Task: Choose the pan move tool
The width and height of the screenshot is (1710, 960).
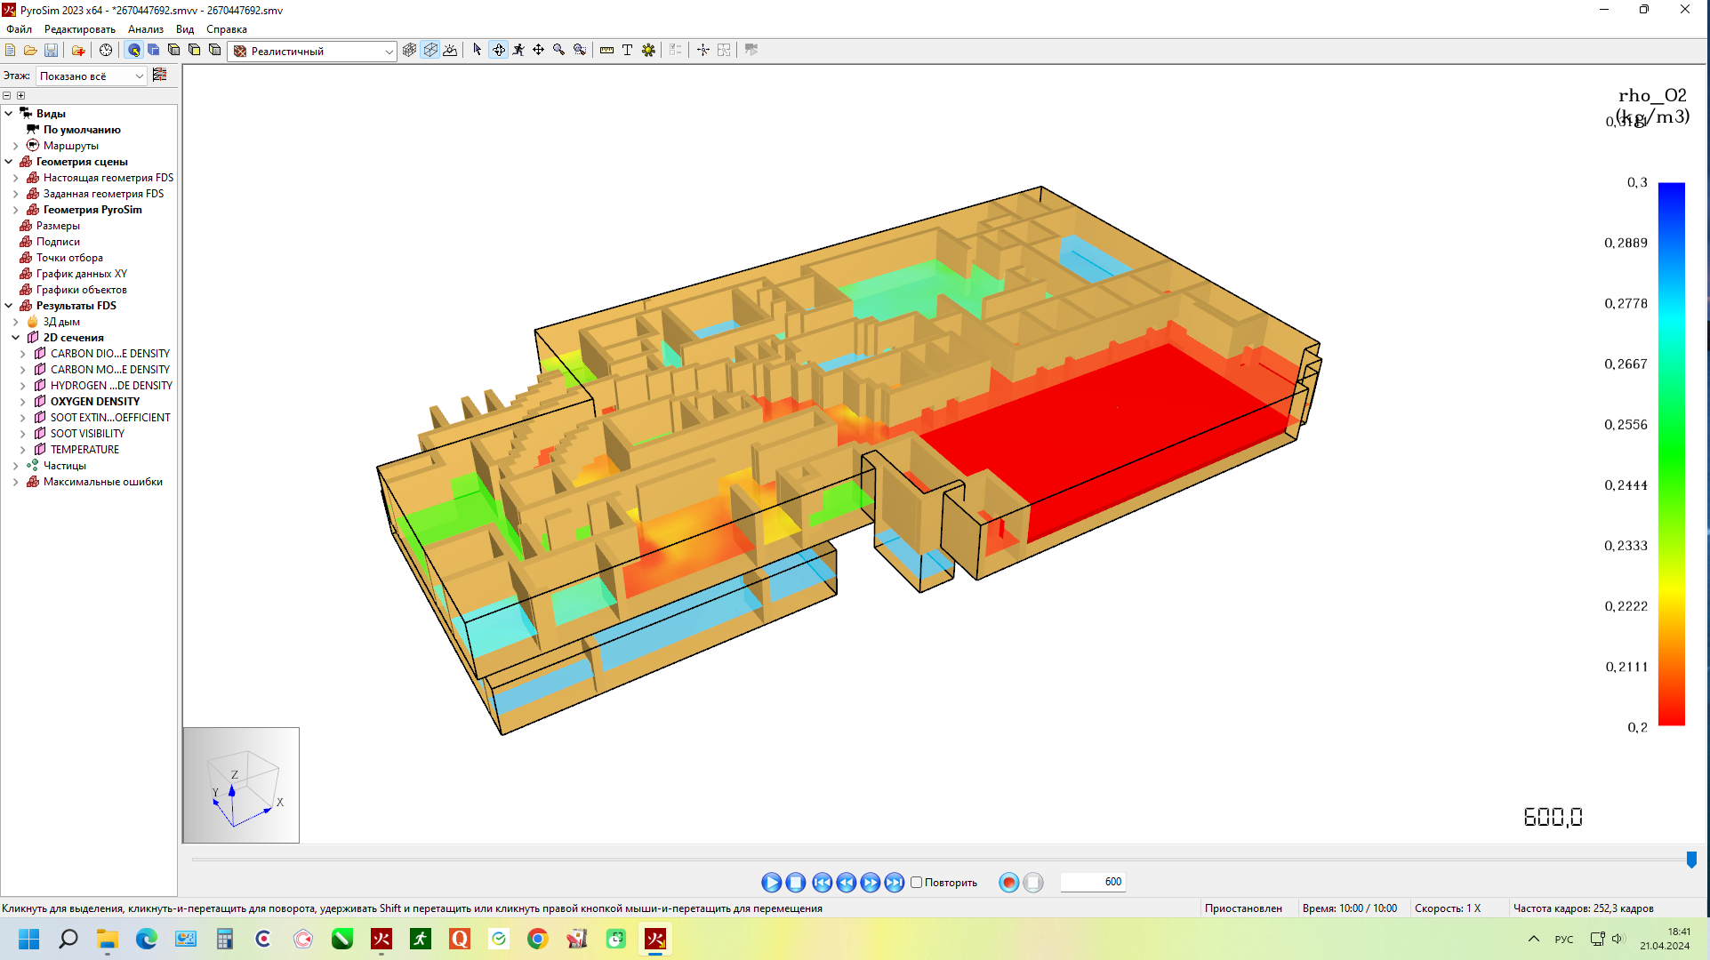Action: [x=538, y=51]
